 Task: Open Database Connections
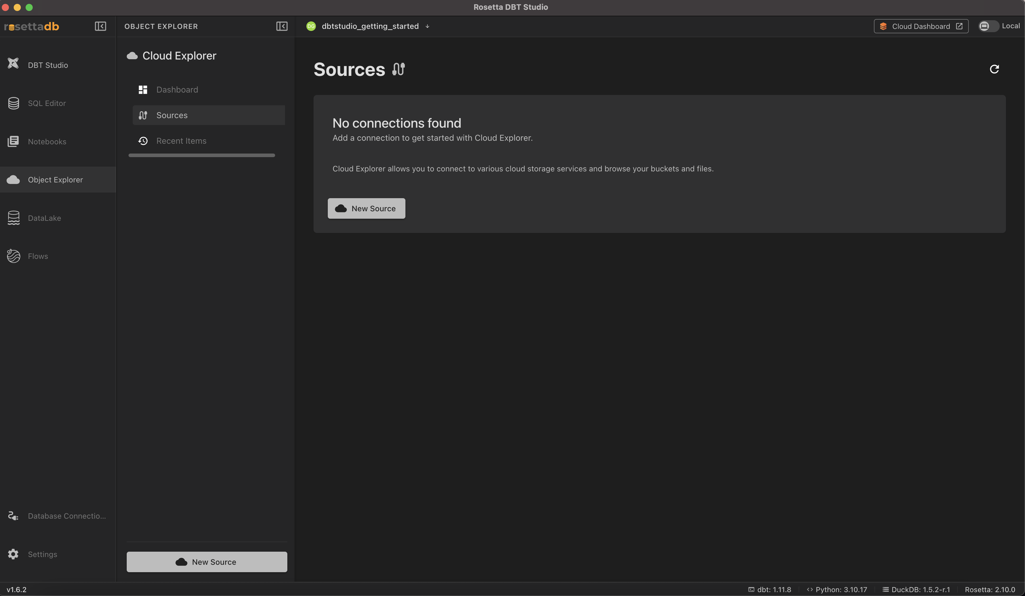pyautogui.click(x=58, y=516)
